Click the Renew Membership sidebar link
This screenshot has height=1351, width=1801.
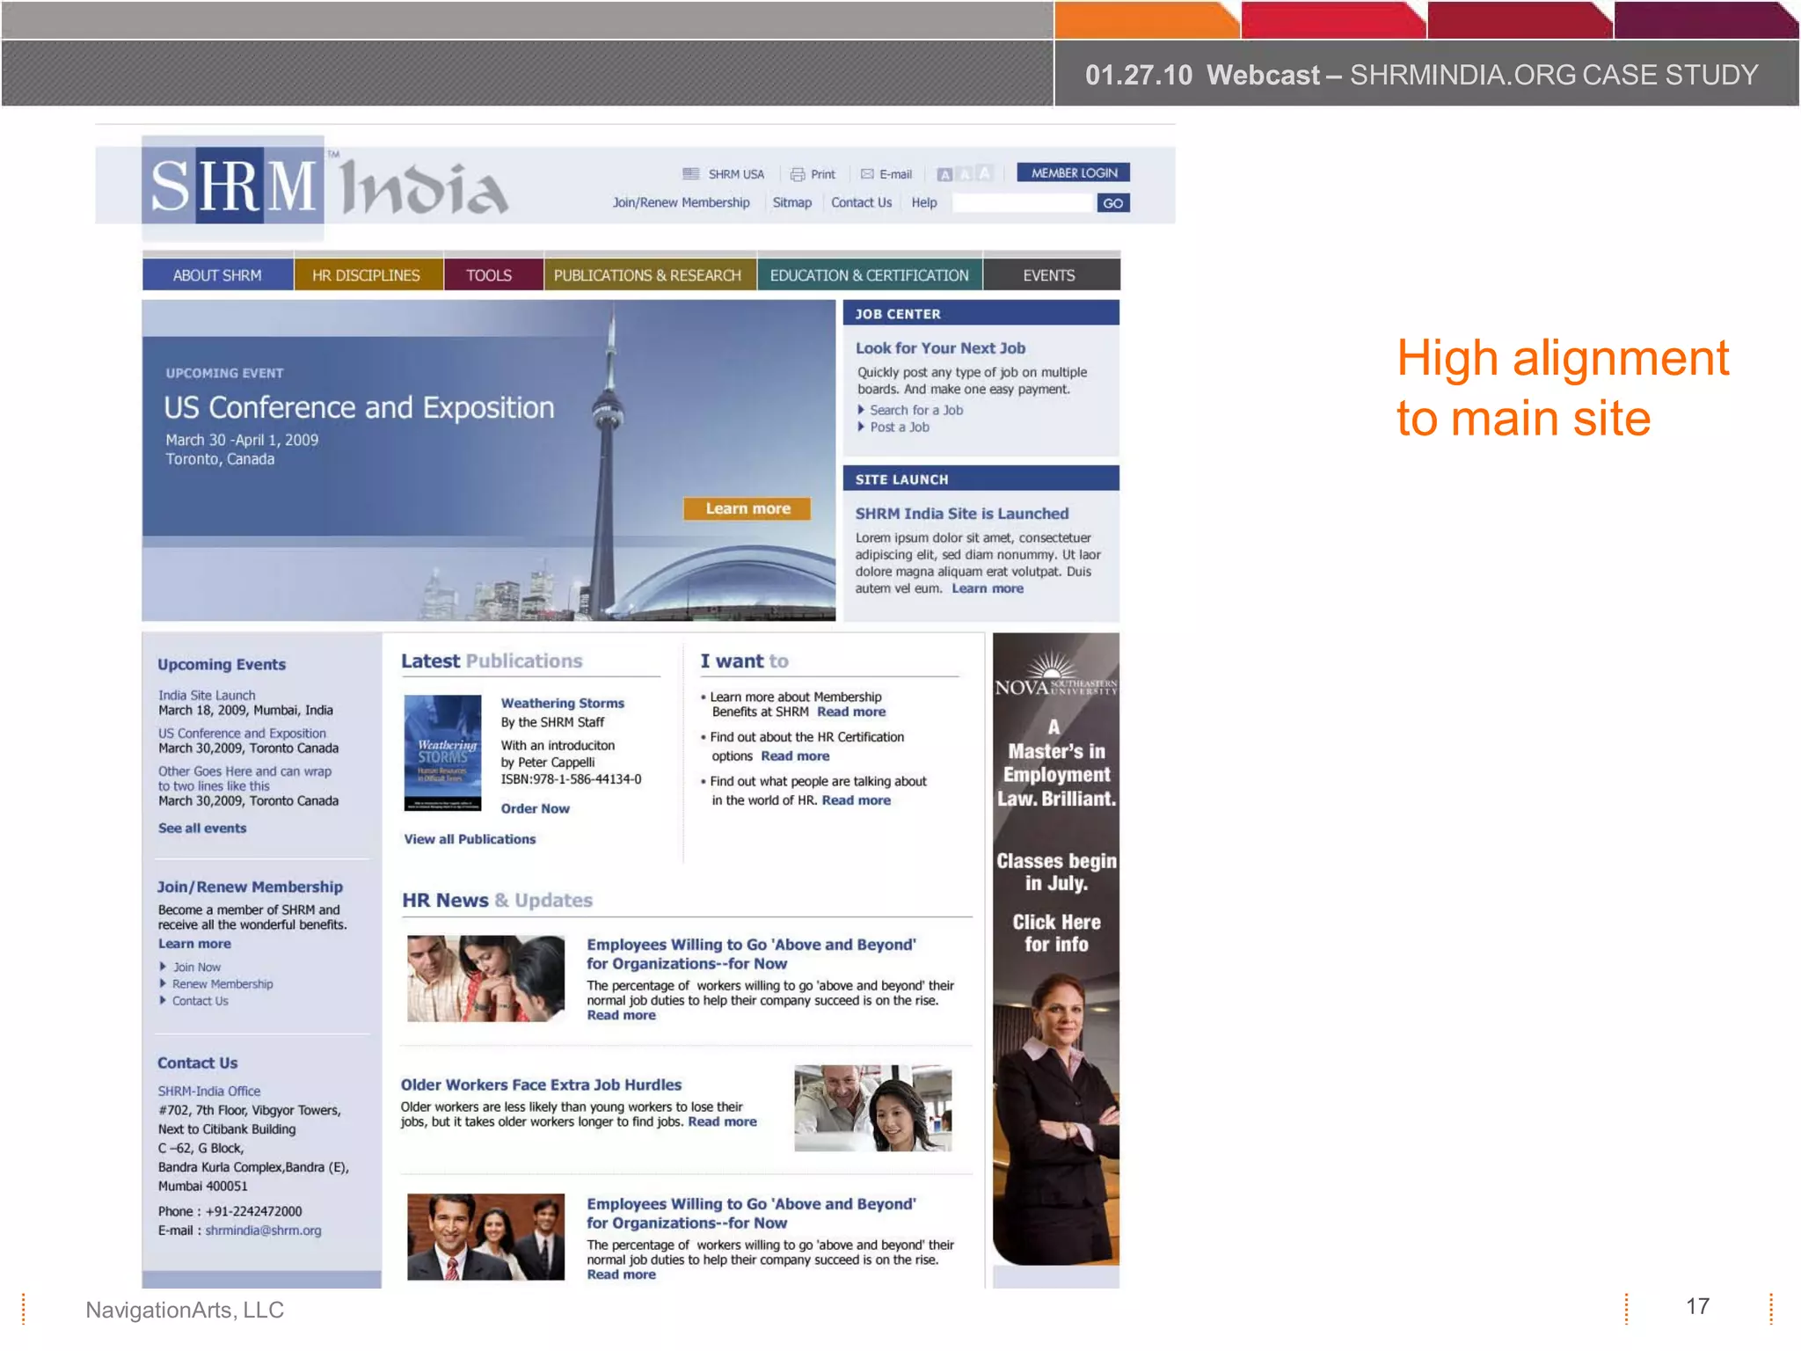pos(222,983)
